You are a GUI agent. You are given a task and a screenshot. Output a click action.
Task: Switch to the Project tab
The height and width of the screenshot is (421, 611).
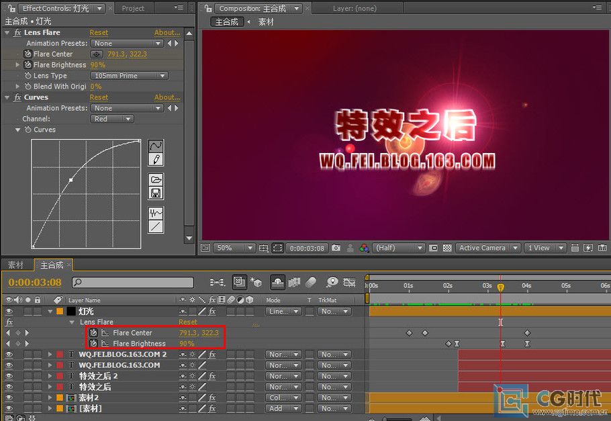coord(133,8)
